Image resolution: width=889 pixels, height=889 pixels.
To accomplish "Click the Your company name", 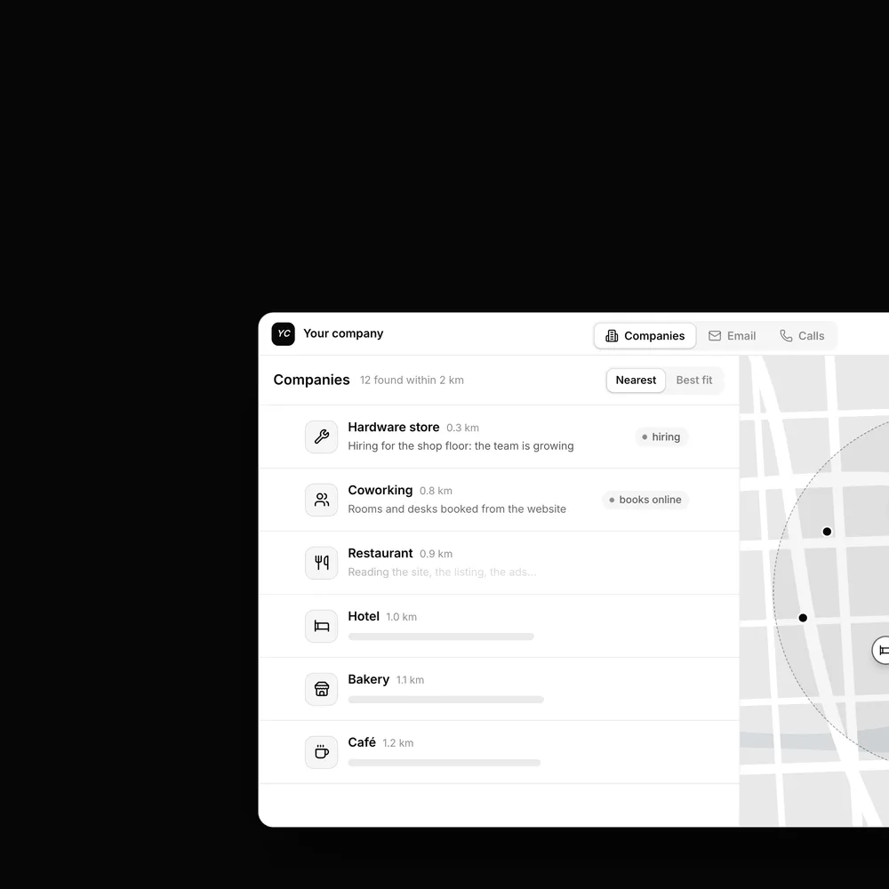I will 343,333.
